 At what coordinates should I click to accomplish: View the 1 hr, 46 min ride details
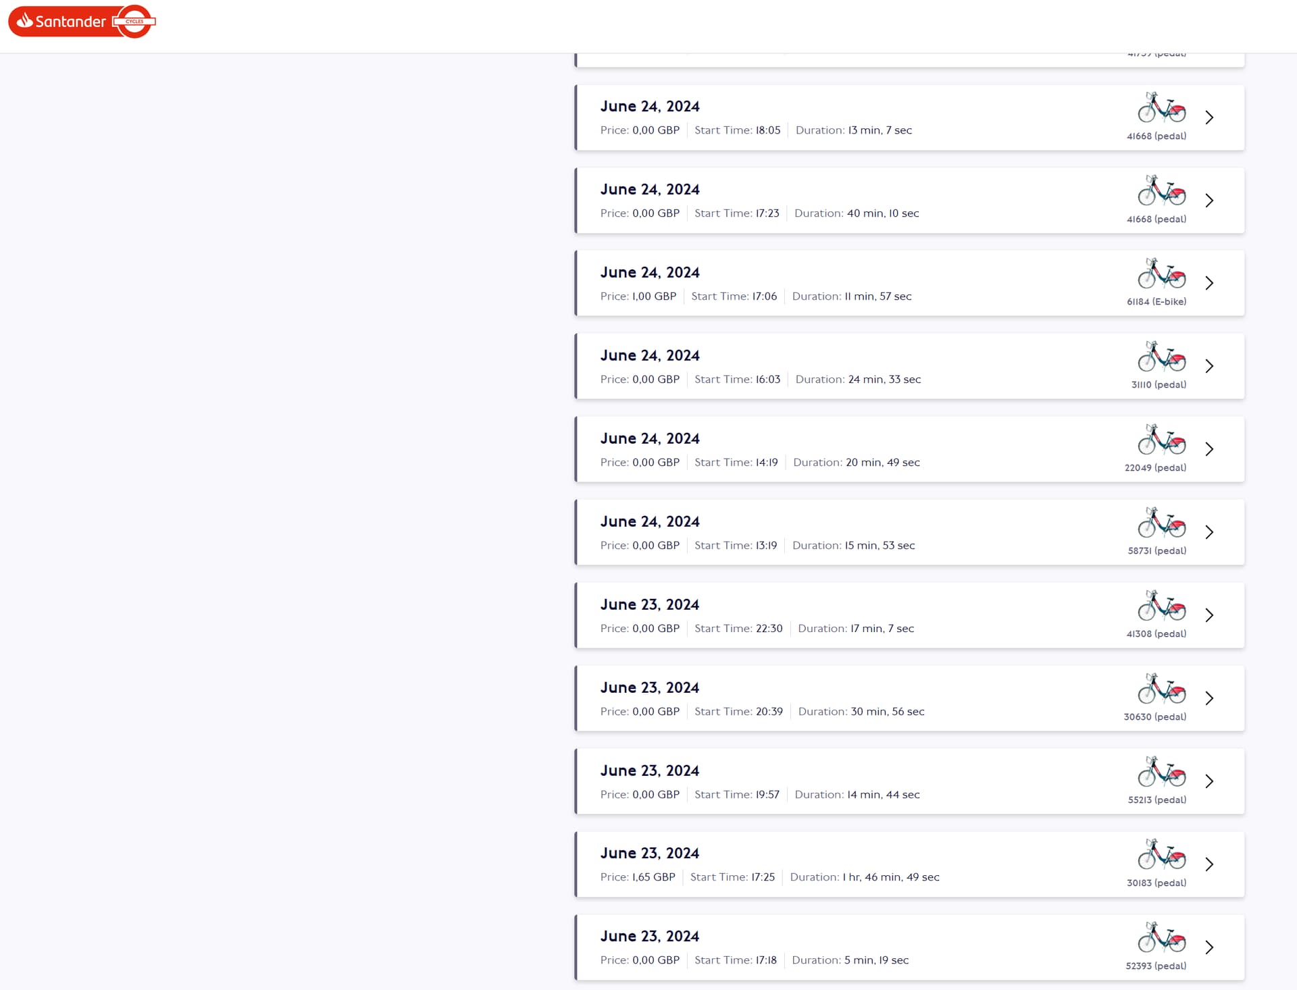click(909, 864)
